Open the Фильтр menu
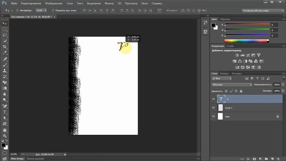286x161 pixels. pyautogui.click(x=109, y=4)
